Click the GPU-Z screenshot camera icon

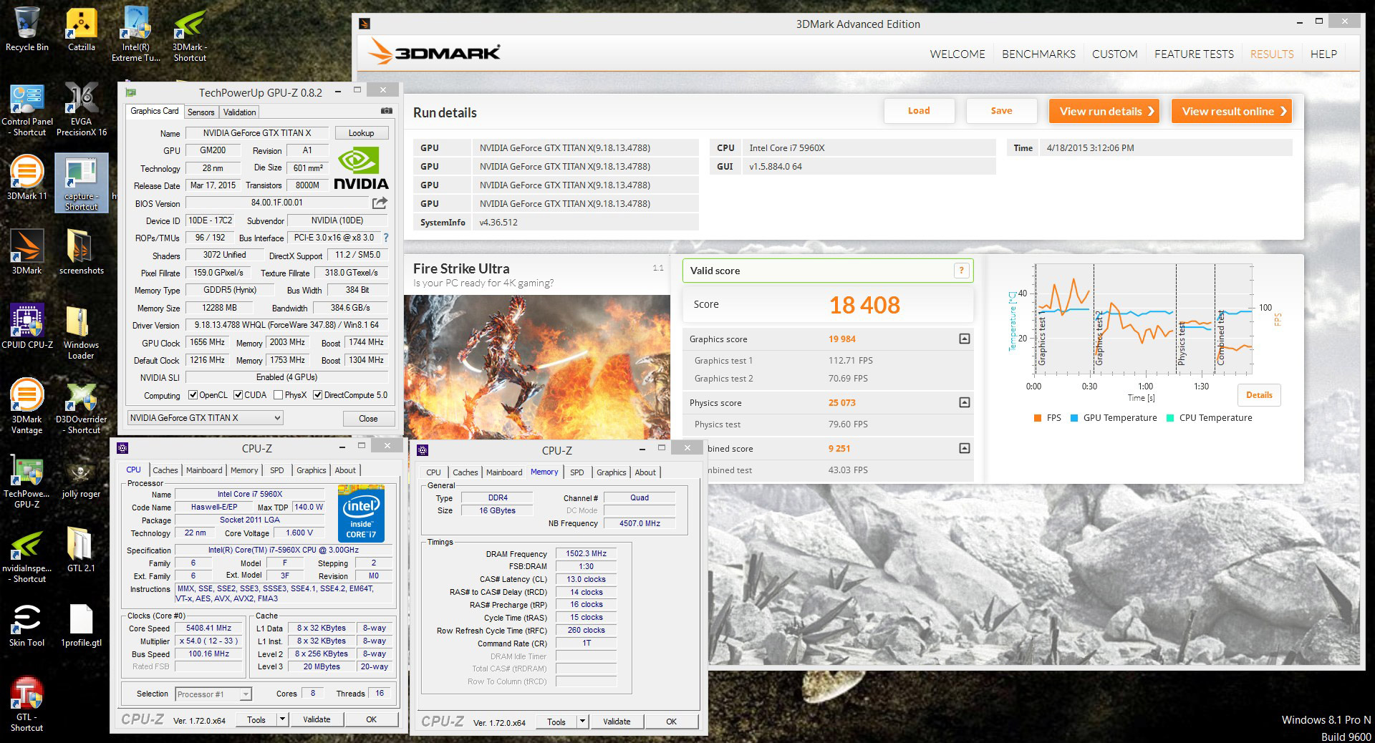[x=387, y=111]
